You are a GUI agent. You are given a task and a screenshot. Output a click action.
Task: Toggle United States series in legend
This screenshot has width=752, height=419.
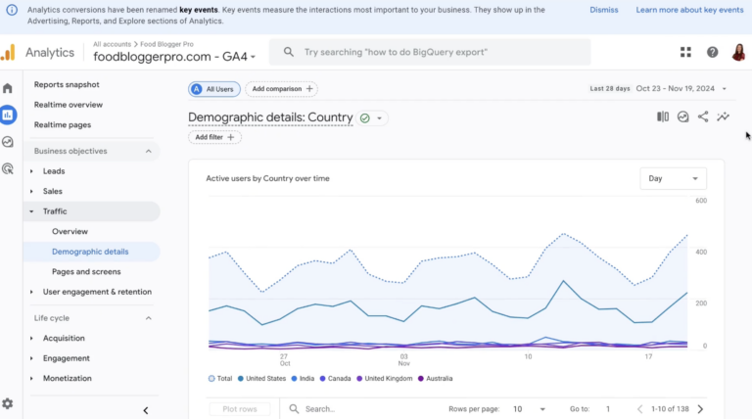tap(261, 378)
